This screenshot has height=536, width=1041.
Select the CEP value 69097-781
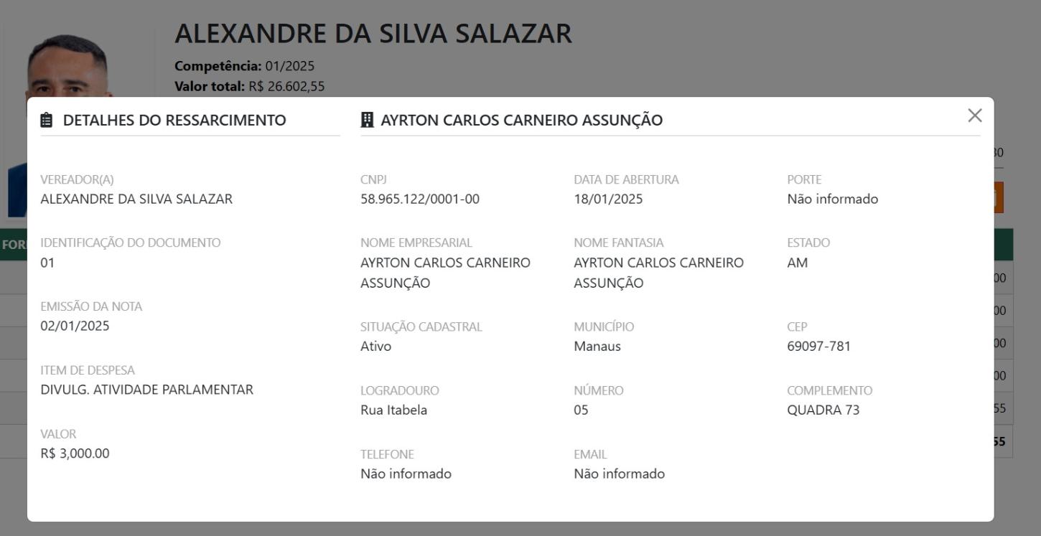(x=818, y=346)
